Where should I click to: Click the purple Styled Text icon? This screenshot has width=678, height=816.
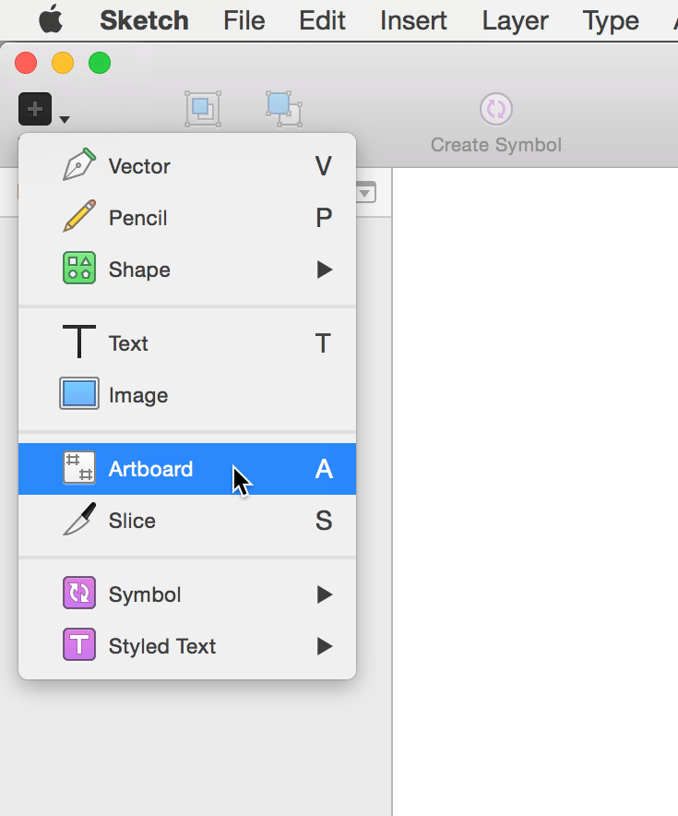pyautogui.click(x=79, y=646)
